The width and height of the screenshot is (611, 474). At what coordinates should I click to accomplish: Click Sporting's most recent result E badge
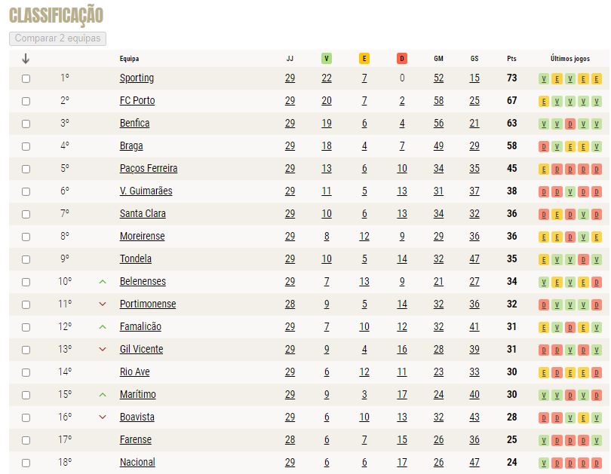click(x=596, y=79)
